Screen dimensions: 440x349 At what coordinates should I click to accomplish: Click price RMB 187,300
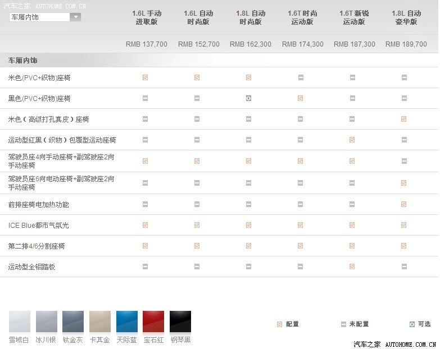coord(355,44)
